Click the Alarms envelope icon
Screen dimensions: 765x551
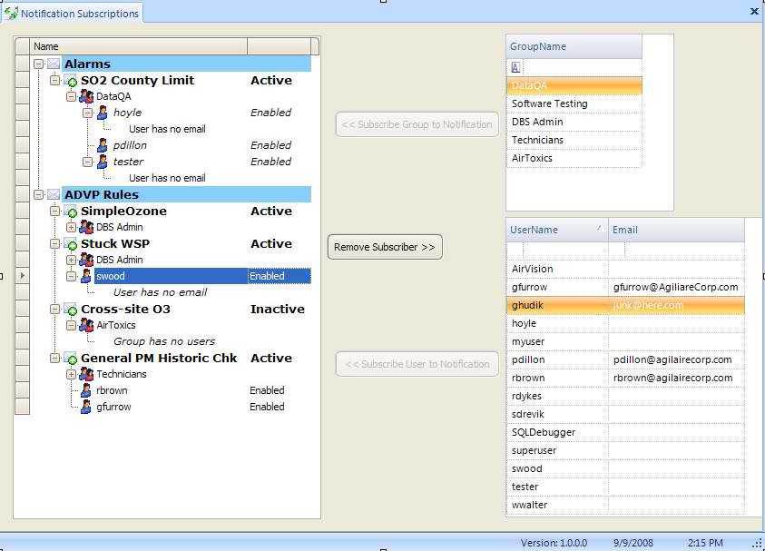coord(54,64)
